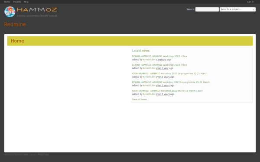The height and width of the screenshot is (162, 260).
Task: Click the 'over 3 years' timestamp link
Action: [x=162, y=94]
